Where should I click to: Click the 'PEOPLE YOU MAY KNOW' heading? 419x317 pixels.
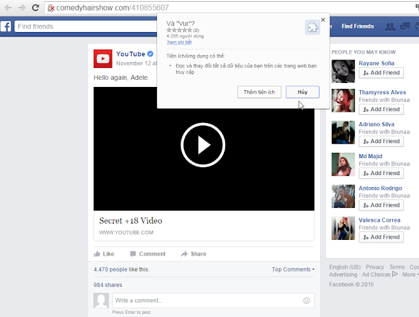[363, 52]
